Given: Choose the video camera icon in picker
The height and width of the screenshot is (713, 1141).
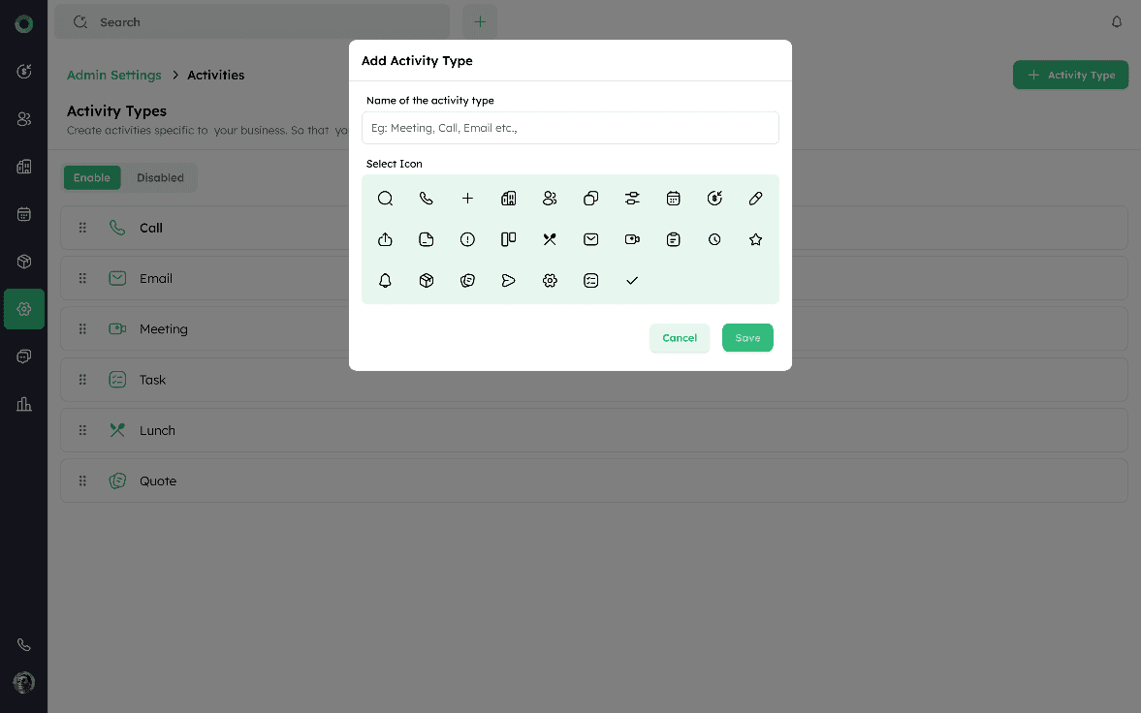Looking at the screenshot, I should (x=632, y=239).
